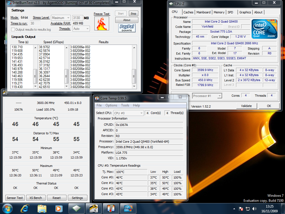Viewport: 285px width, 214px height.
Task: Click the 42.6510 GFlops speed entry
Action: [44, 87]
